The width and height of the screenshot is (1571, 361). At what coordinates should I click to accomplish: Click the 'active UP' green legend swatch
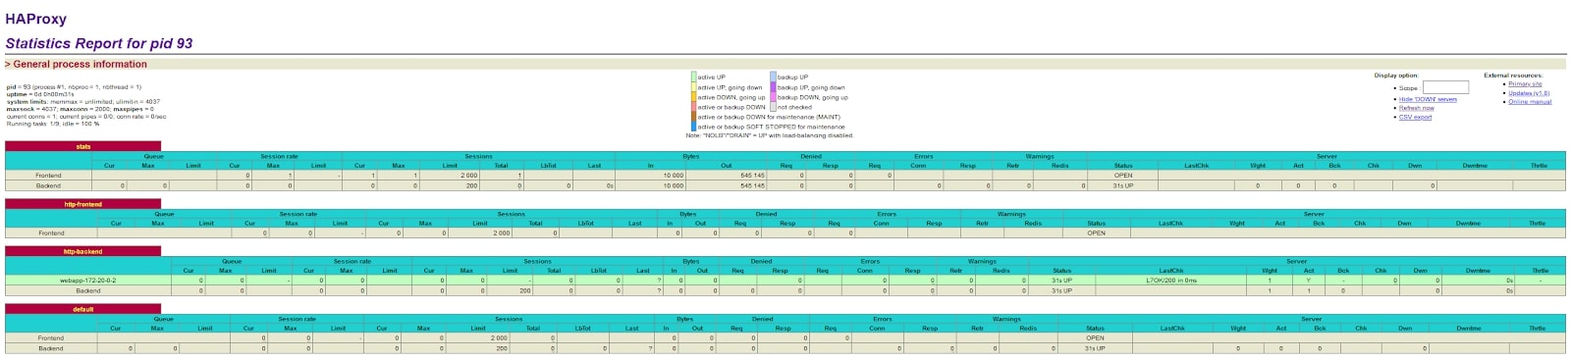click(694, 77)
